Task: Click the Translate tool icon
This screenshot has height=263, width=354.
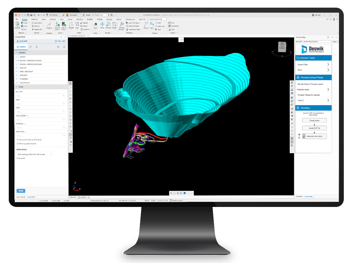Action: (108, 25)
